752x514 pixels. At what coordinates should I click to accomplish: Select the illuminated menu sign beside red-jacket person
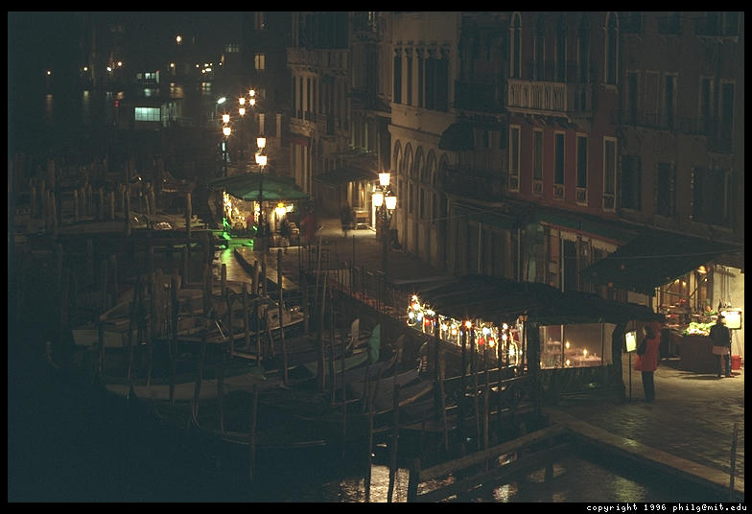click(630, 341)
